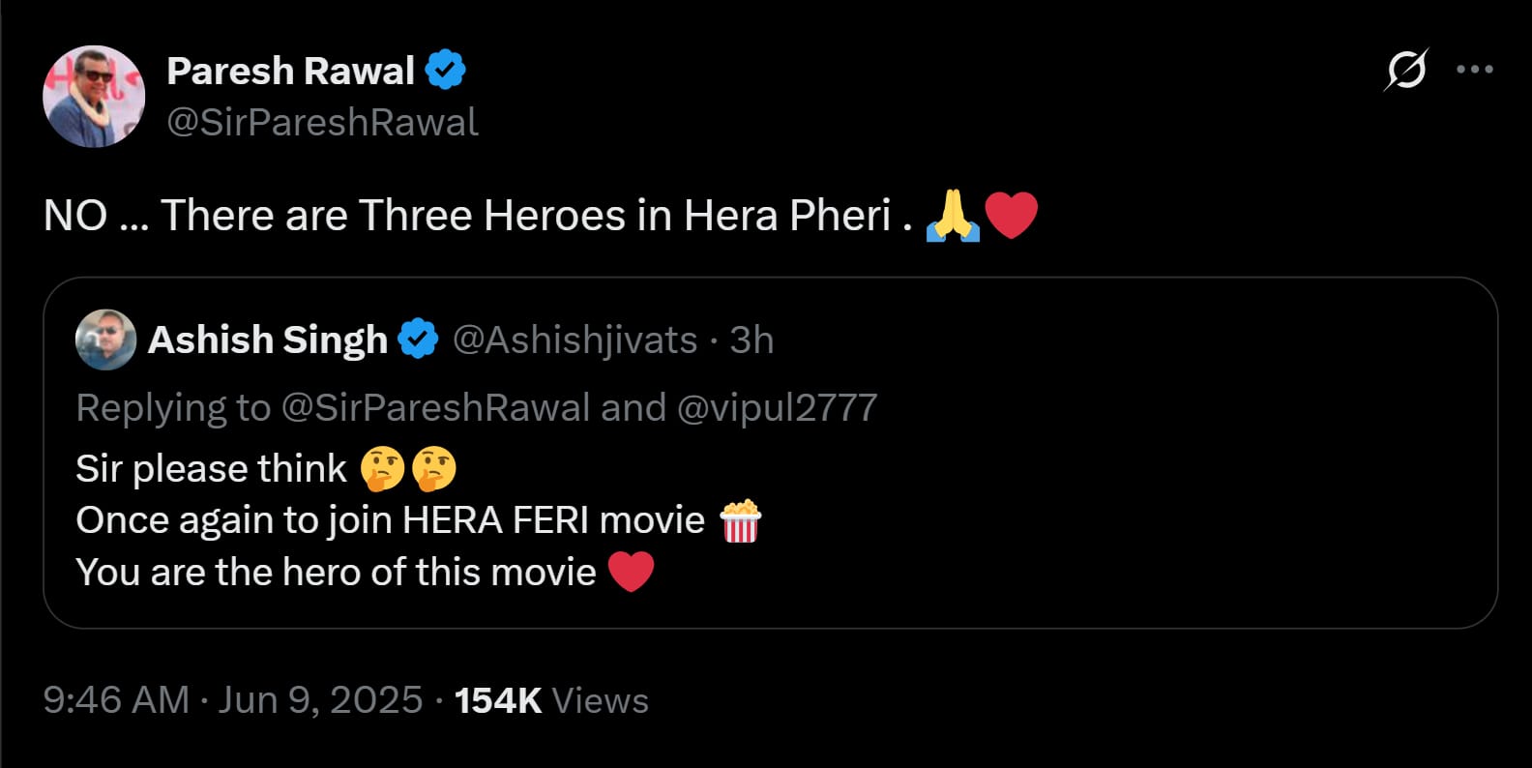Open the Paresh Rawal display name link

[x=290, y=71]
